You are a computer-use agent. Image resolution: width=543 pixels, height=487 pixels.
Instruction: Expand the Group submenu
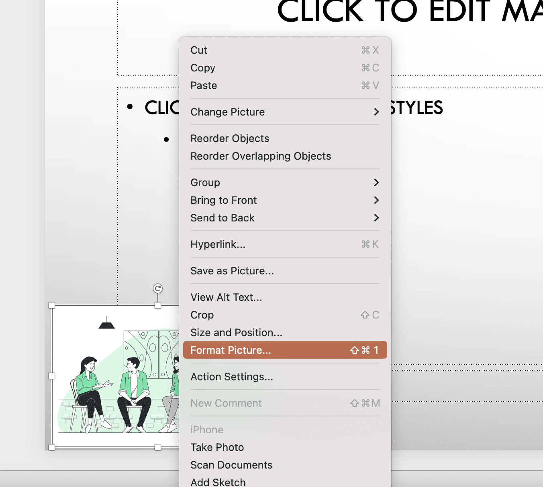pyautogui.click(x=205, y=183)
